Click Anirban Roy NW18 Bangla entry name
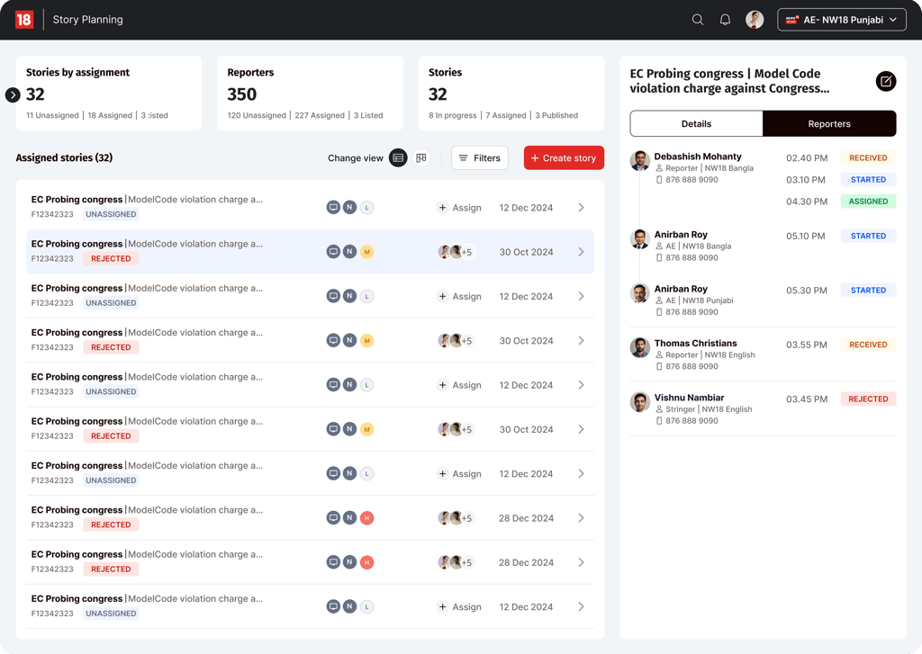Image resolution: width=922 pixels, height=654 pixels. pos(681,234)
